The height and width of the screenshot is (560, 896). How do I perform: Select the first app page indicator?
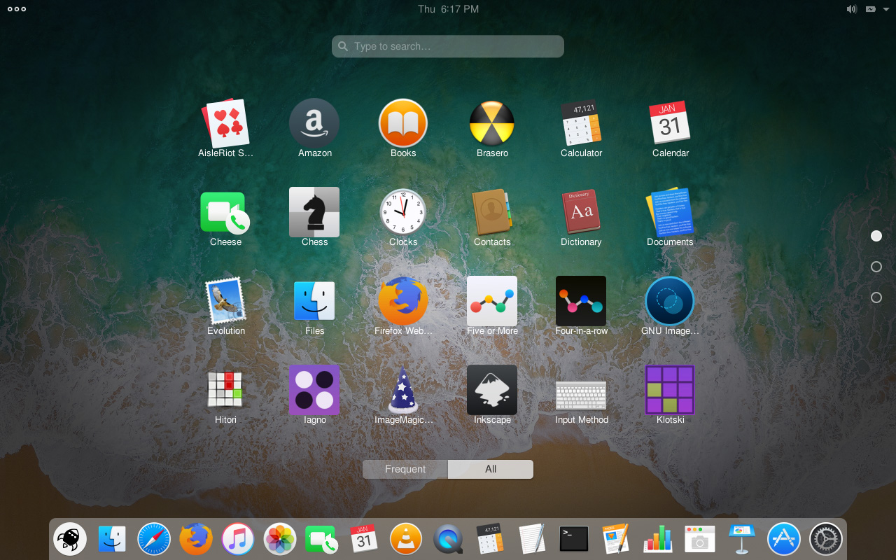click(876, 236)
